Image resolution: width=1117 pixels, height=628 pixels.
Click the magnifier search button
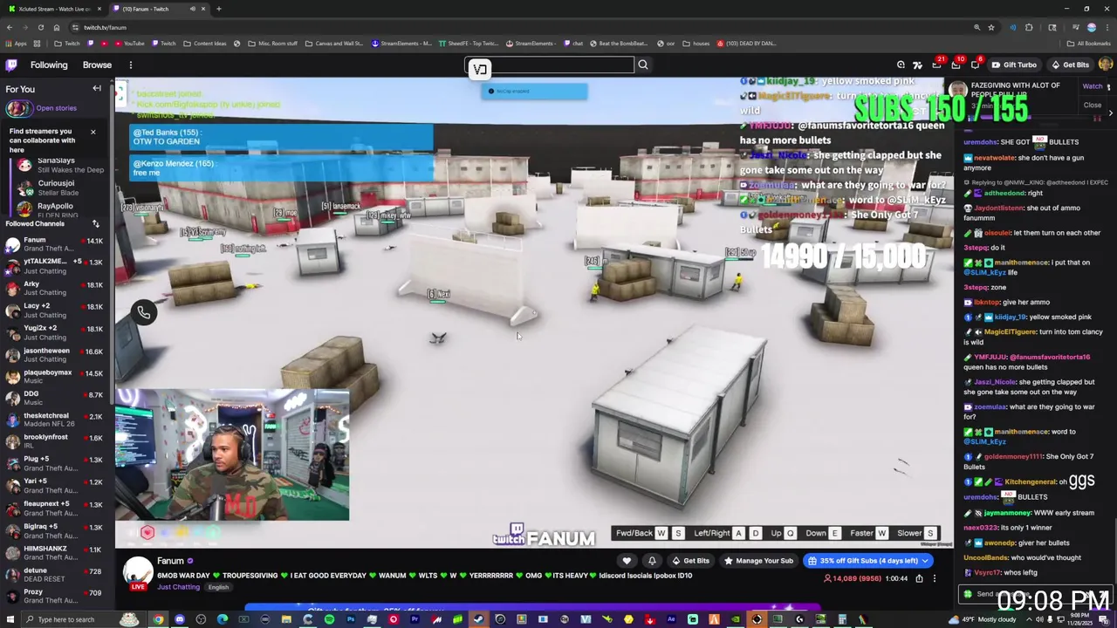(x=643, y=65)
